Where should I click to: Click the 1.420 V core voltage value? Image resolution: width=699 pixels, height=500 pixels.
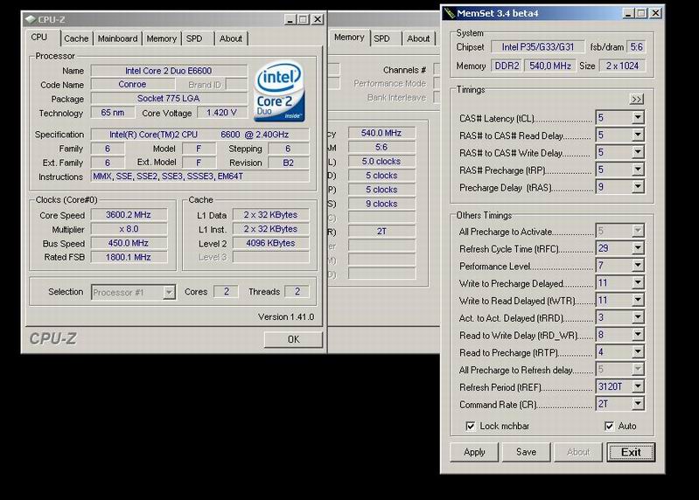pyautogui.click(x=221, y=113)
